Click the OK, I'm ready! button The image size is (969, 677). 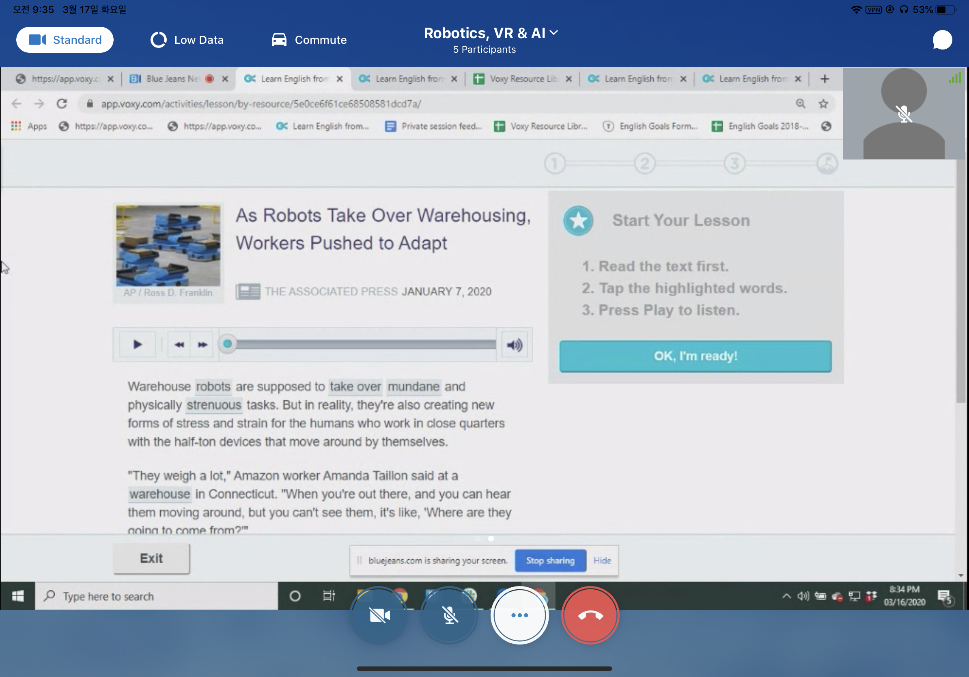[x=695, y=356]
